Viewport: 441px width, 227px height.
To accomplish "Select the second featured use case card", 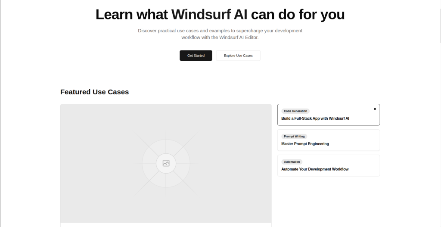I will click(329, 140).
